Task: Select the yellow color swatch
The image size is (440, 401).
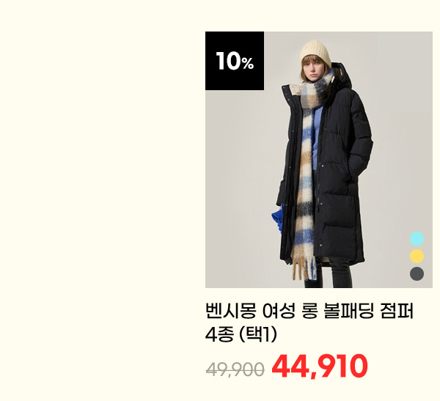Action: point(417,256)
